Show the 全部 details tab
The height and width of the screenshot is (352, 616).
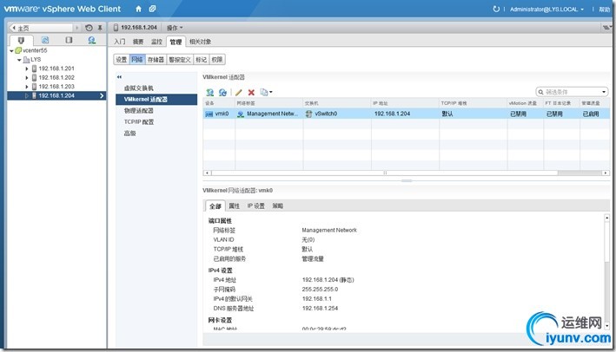[x=215, y=205]
